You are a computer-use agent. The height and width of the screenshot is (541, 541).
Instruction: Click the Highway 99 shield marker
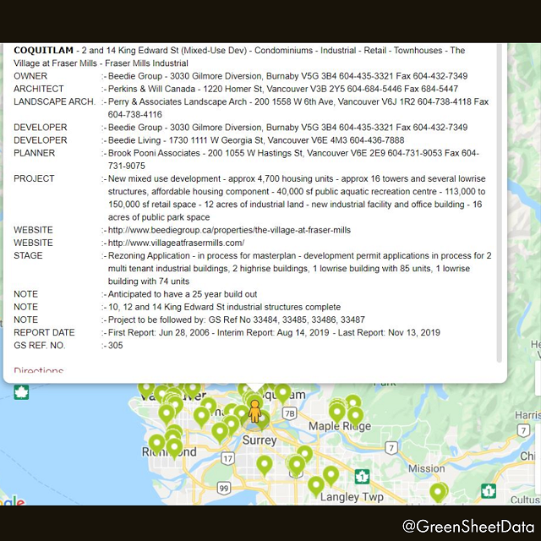[x=224, y=489]
